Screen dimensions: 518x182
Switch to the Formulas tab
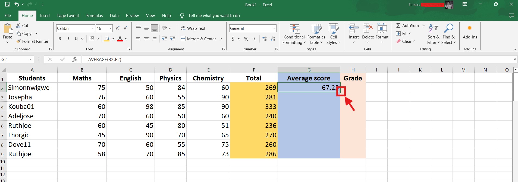pos(94,16)
